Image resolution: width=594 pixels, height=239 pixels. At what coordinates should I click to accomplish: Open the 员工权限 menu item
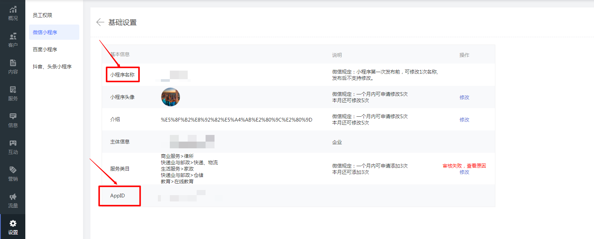[x=42, y=15]
